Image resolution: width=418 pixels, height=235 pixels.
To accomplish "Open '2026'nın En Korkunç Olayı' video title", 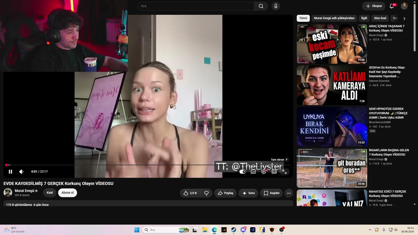I will [387, 72].
